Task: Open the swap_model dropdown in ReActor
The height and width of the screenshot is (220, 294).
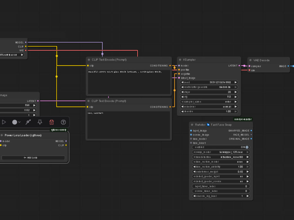Action: pos(221,152)
